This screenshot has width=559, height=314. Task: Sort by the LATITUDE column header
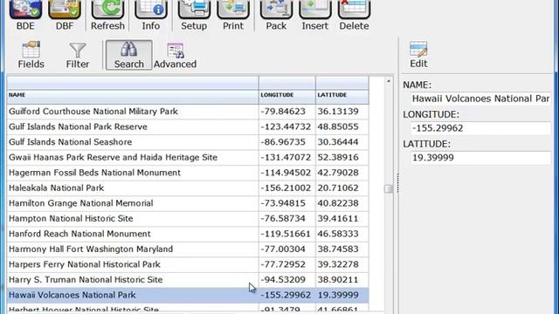tap(342, 95)
